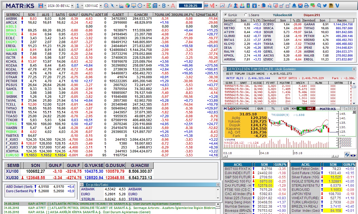Click the fx formula icon
The width and height of the screenshot is (358, 214).
tap(230, 6)
